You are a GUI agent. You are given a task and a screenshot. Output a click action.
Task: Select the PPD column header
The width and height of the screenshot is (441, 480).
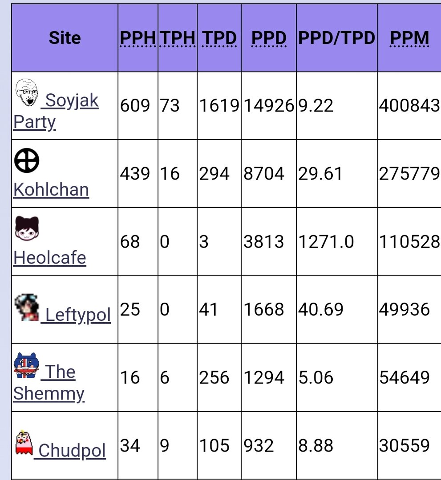click(x=269, y=38)
